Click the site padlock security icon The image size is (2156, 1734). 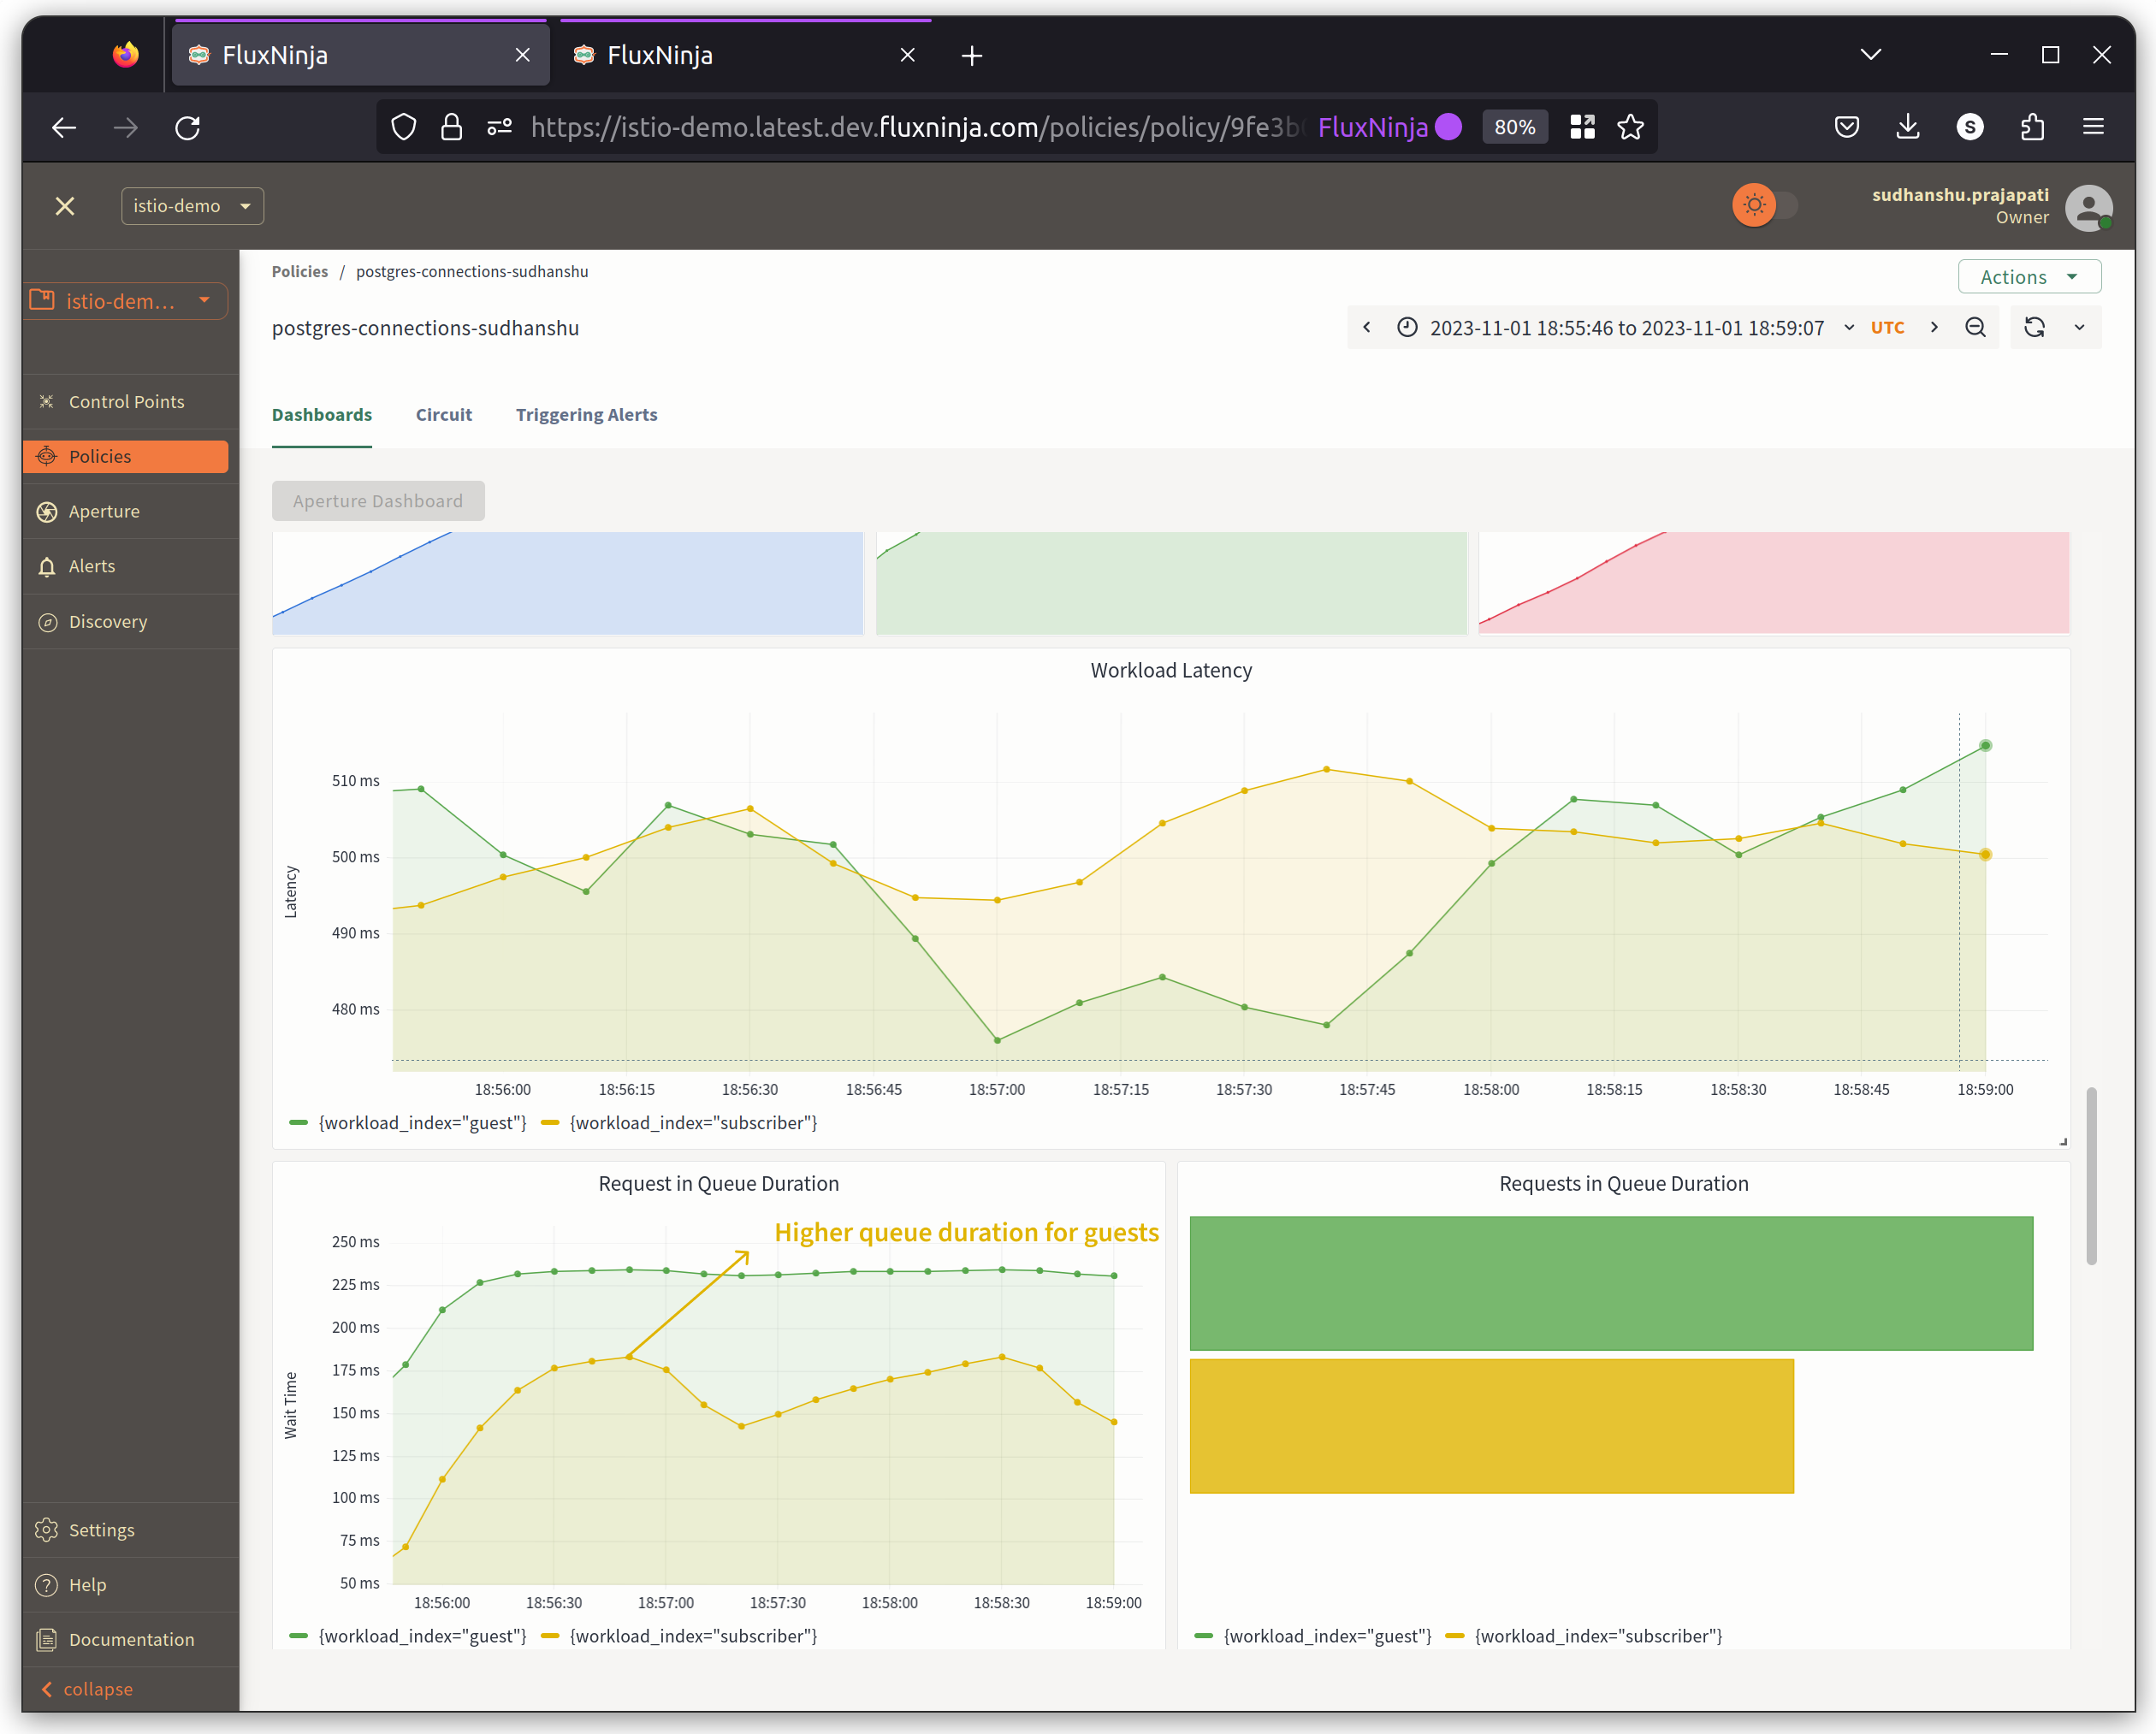452,127
